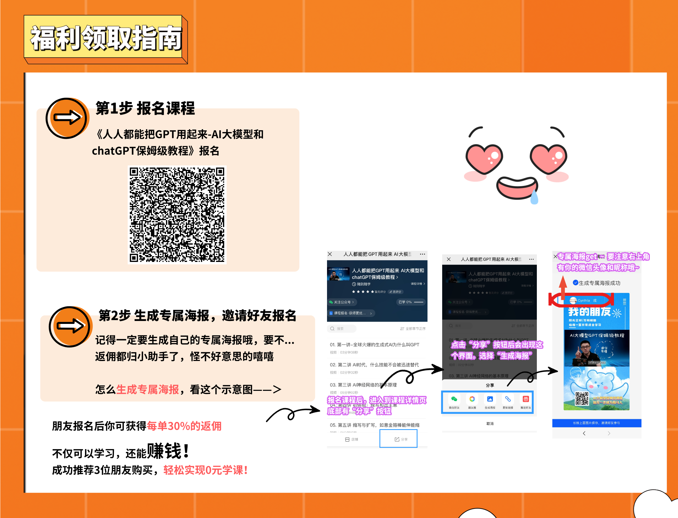Tap the 店铺 shop tab on the course page
This screenshot has width=678, height=518.
(x=352, y=439)
